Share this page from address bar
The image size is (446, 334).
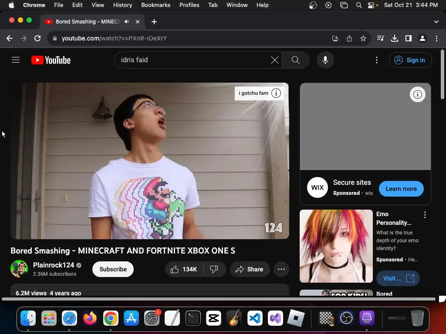[349, 38]
